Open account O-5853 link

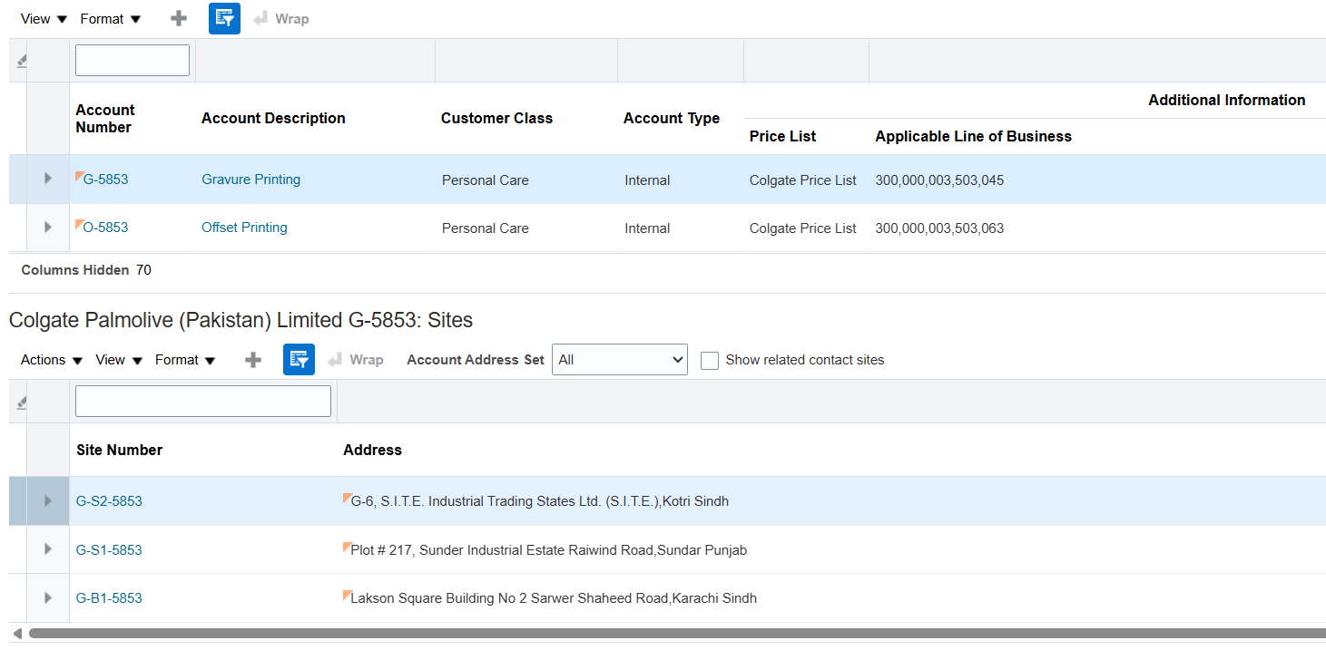point(105,228)
